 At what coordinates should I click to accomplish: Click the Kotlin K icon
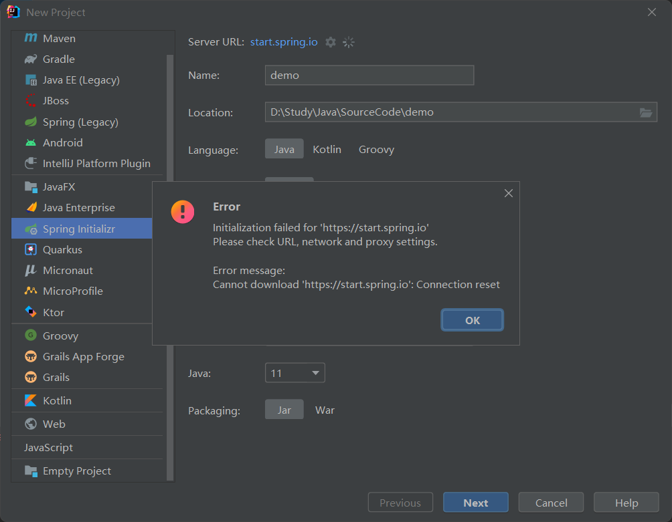point(31,400)
